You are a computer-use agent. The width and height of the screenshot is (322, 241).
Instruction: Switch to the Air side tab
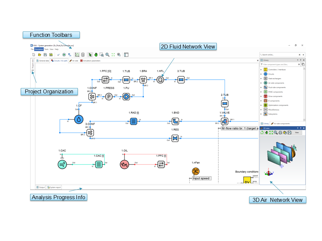click(74, 61)
